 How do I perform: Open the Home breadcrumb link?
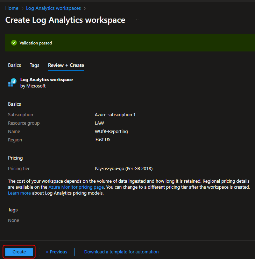coord(12,8)
